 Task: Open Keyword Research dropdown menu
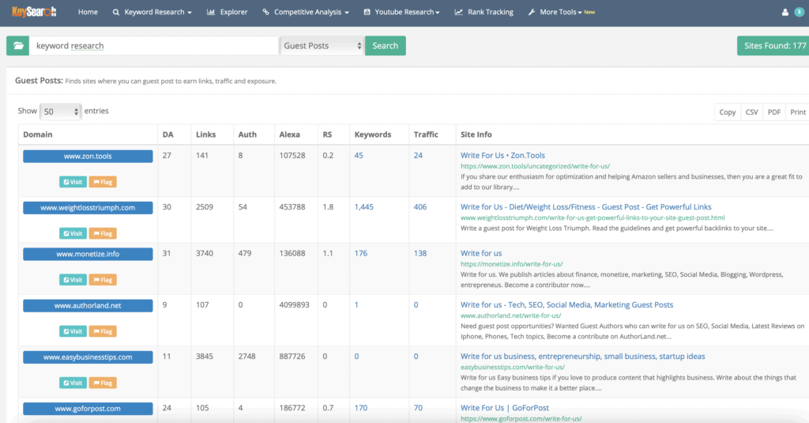(152, 12)
